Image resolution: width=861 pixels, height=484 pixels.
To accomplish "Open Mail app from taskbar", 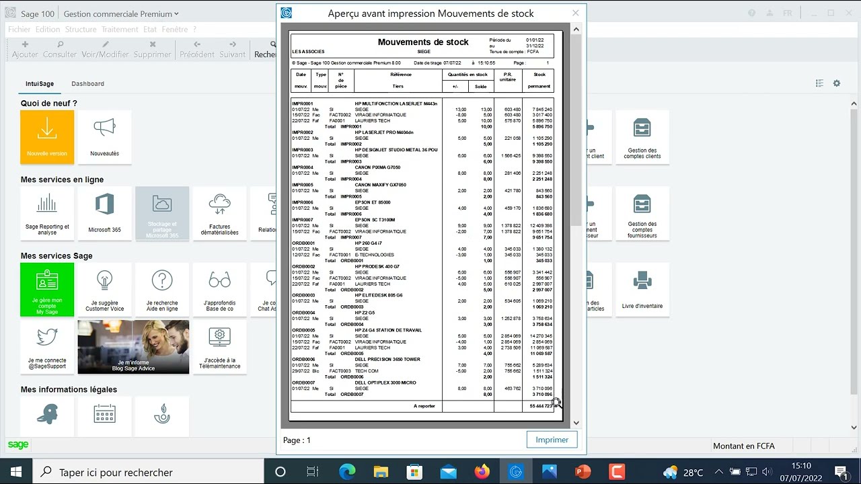I will [x=449, y=472].
